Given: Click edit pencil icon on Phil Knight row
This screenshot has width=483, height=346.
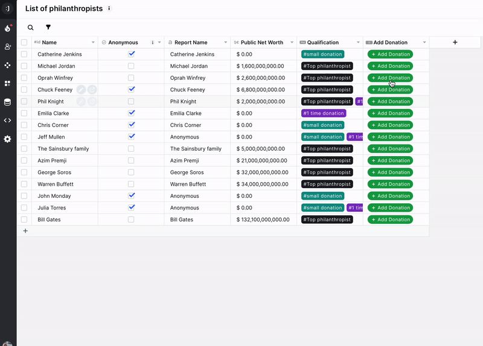Looking at the screenshot, I should pos(81,102).
